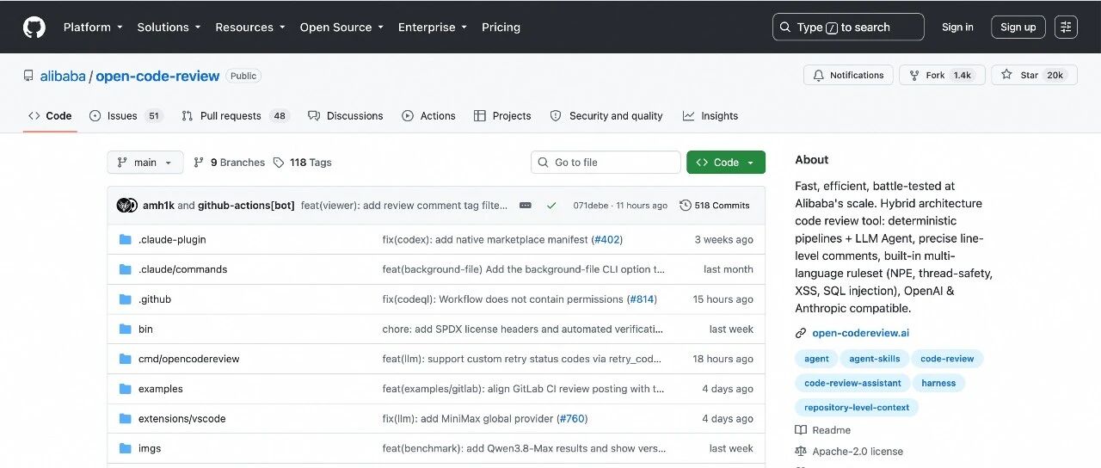1101x468 pixels.
Task: Open the GitHub home logo
Action: click(34, 27)
